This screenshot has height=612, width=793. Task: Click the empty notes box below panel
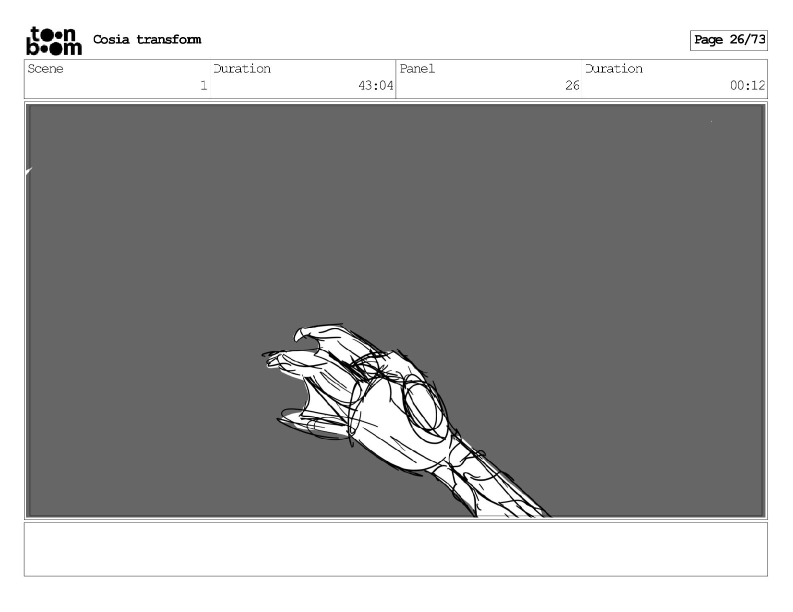click(395, 549)
